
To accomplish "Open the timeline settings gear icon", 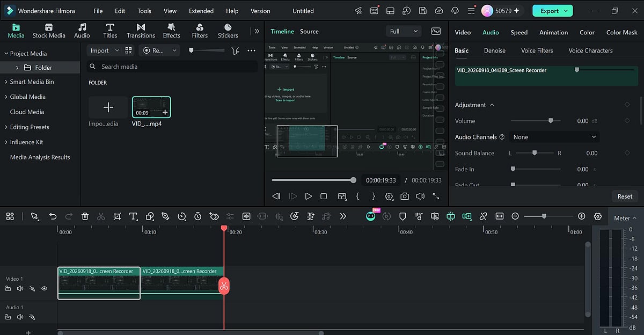I will pos(598,216).
